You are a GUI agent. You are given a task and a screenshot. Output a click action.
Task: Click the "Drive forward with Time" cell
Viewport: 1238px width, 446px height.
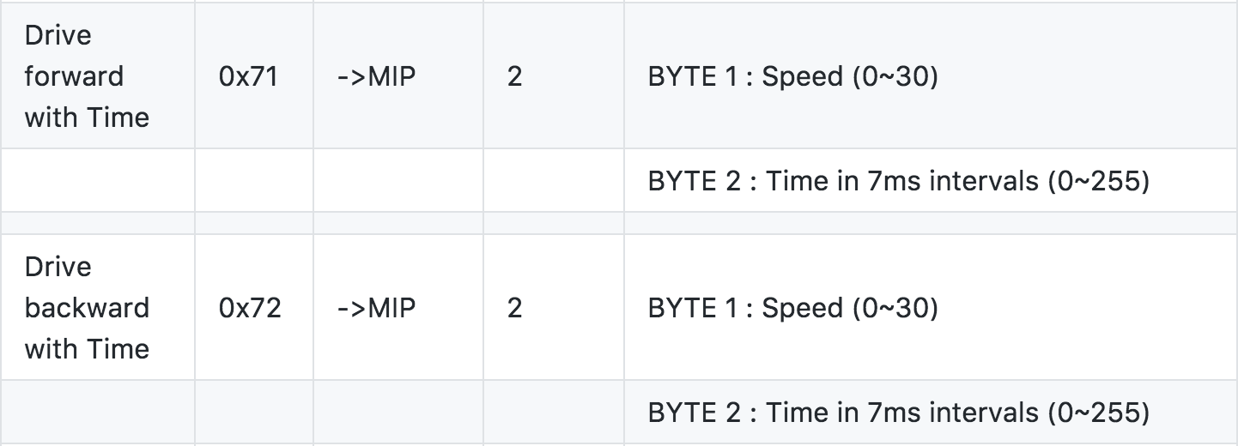[x=87, y=76]
